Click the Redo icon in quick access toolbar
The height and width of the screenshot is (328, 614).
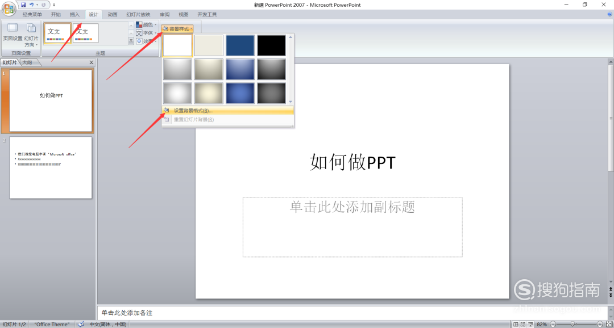click(x=43, y=5)
